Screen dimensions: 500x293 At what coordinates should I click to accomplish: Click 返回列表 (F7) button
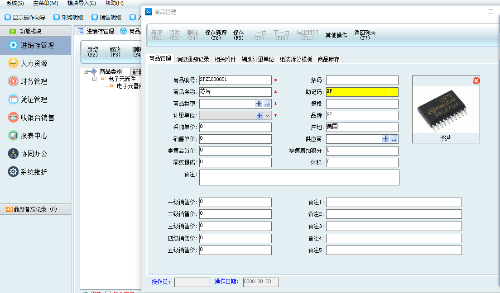(365, 35)
